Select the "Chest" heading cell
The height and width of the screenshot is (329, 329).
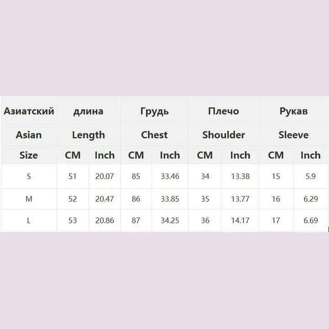pos(154,135)
